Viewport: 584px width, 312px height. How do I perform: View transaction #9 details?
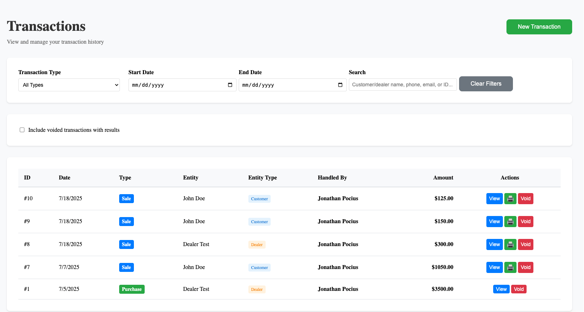click(494, 221)
